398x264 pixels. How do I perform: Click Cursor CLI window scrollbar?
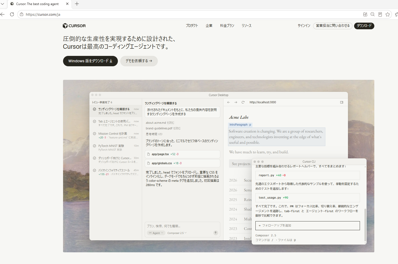pos(365,225)
